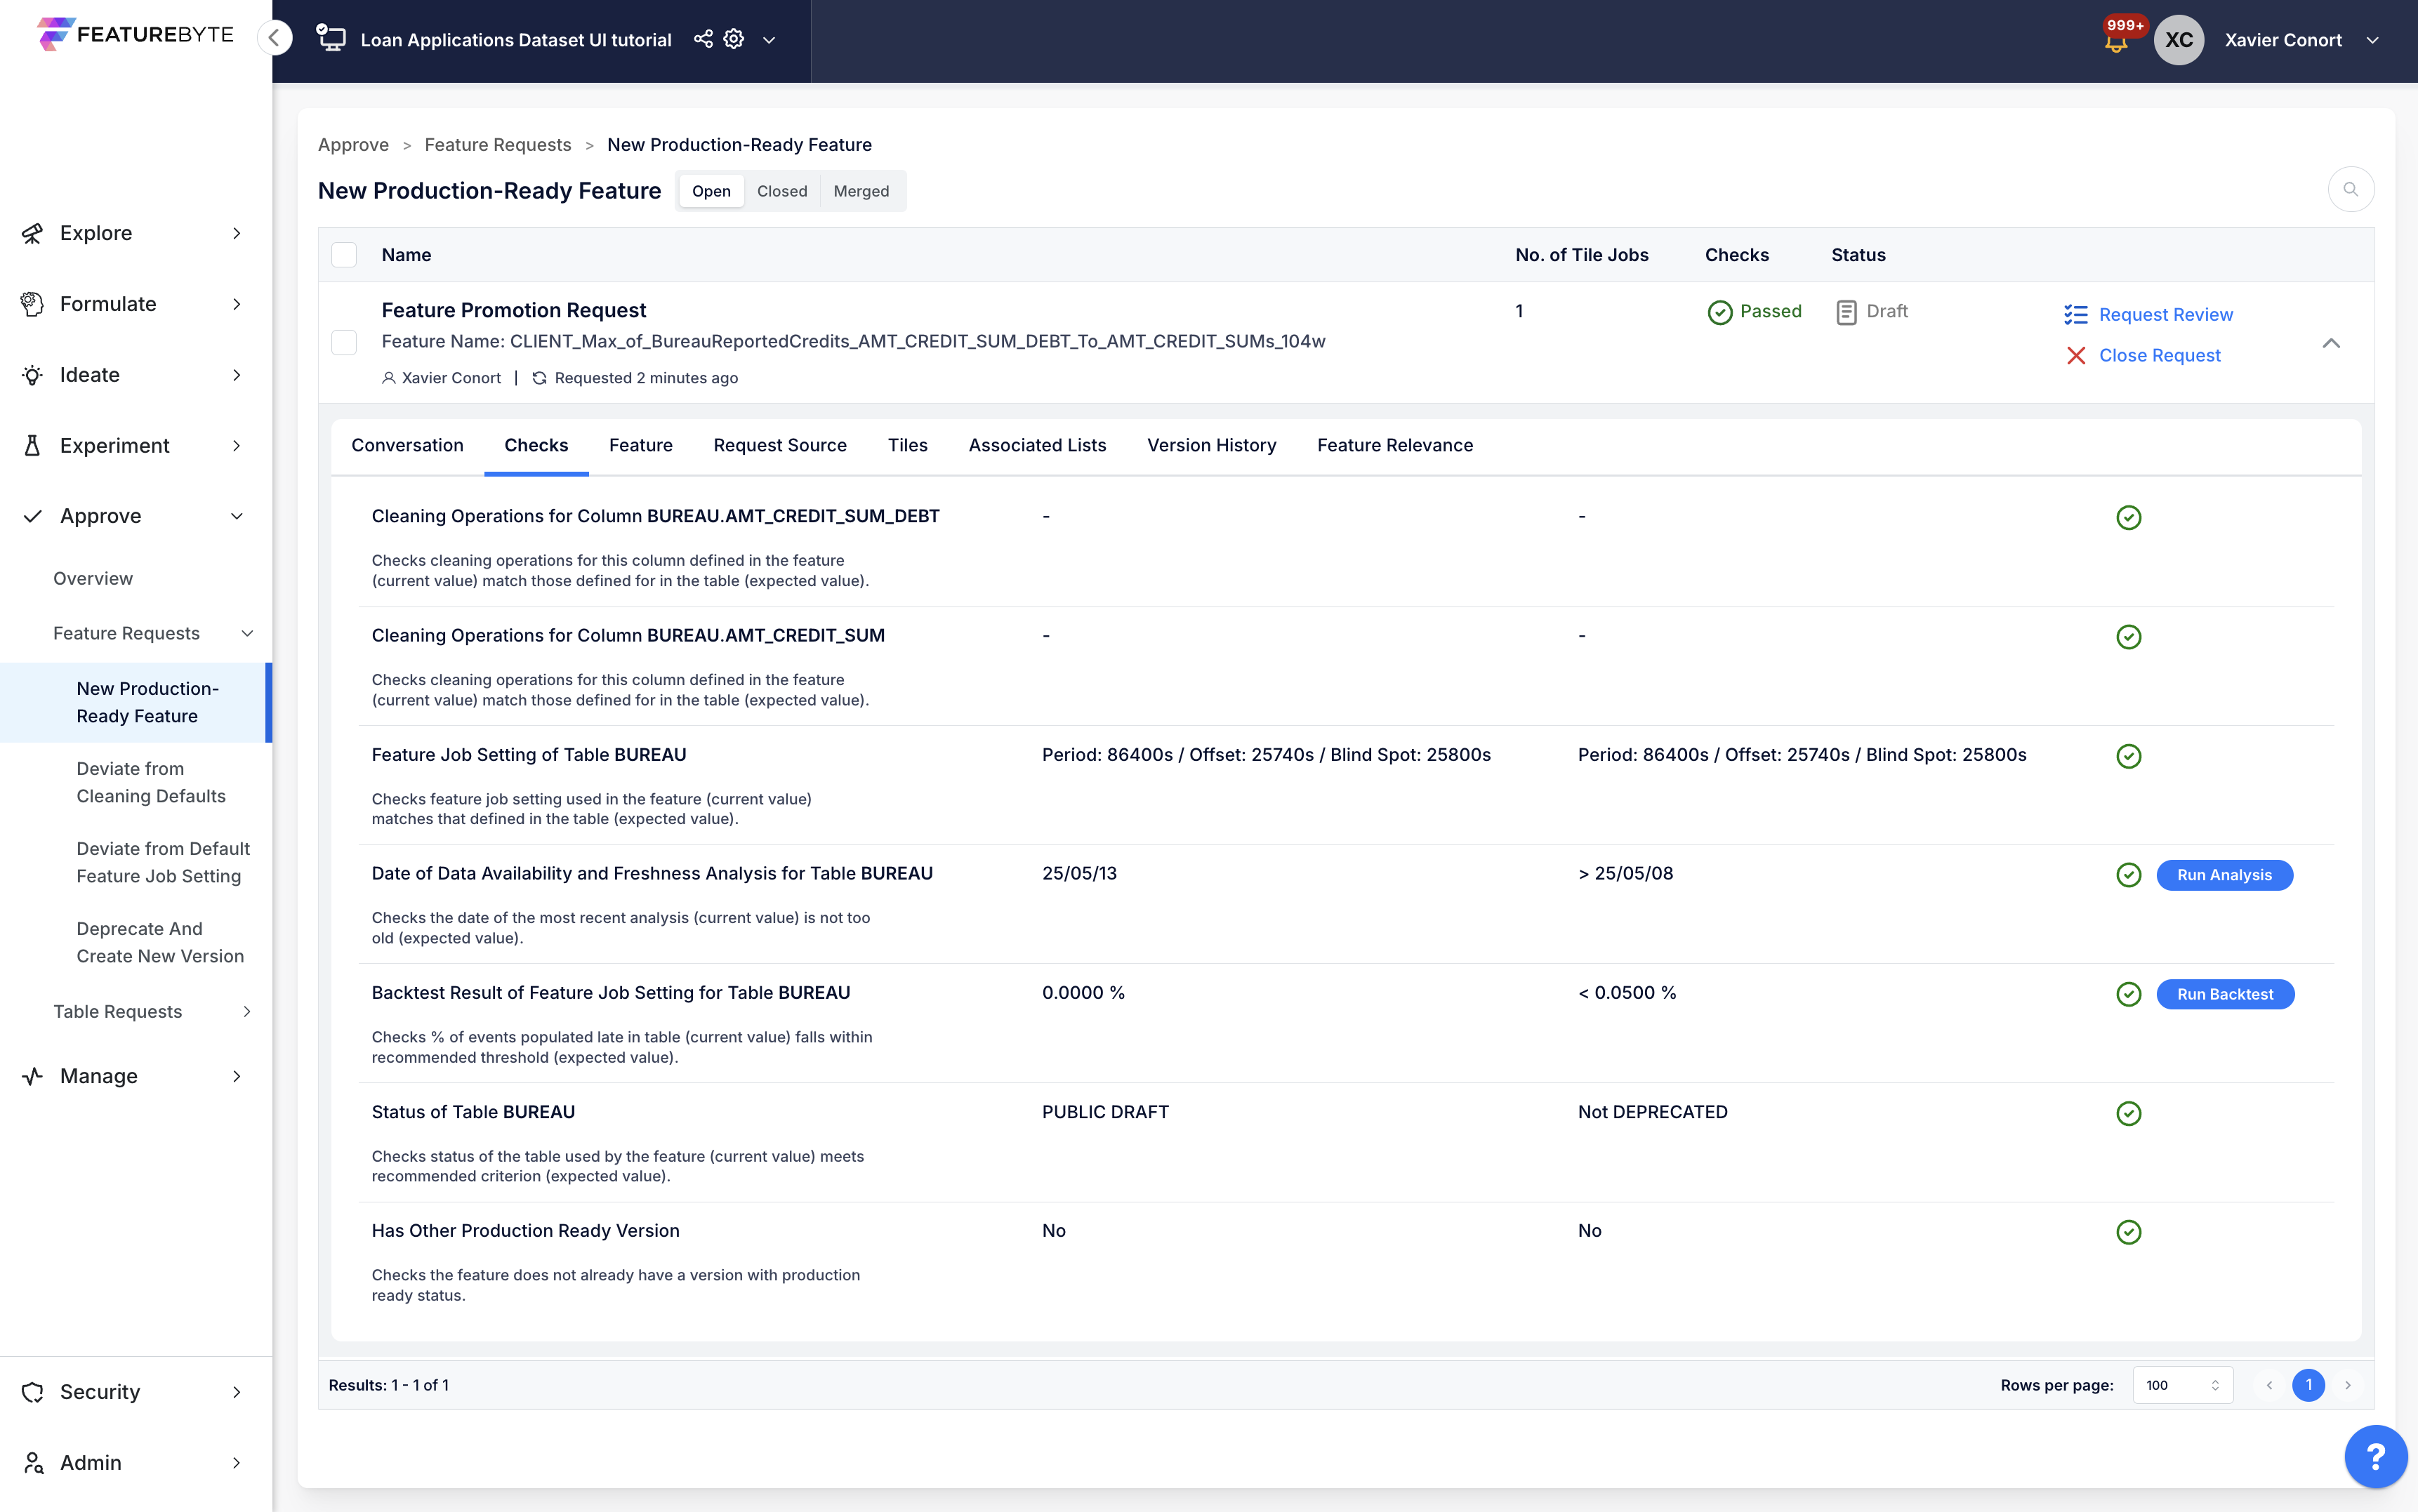This screenshot has height=1512, width=2418.
Task: Expand the Ideate menu chevron
Action: [x=237, y=375]
